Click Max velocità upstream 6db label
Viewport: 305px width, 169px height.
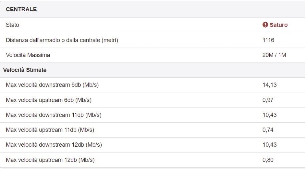coord(49,100)
